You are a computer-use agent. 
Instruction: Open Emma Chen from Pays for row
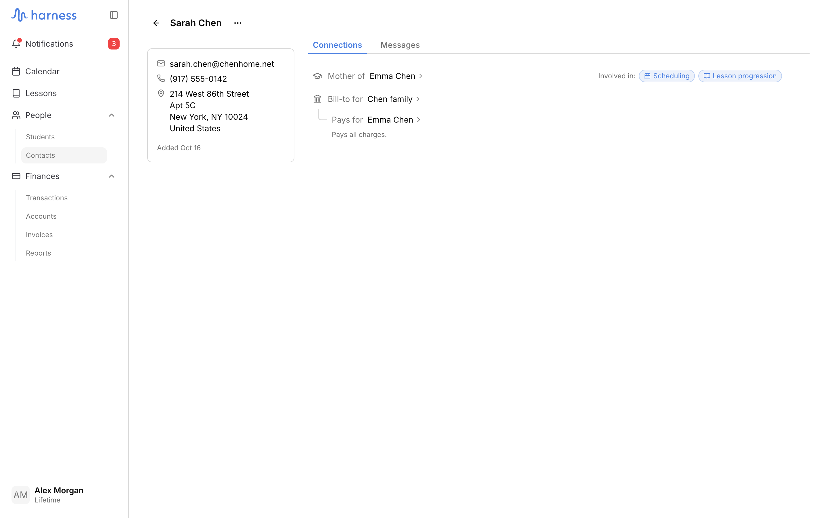click(394, 119)
